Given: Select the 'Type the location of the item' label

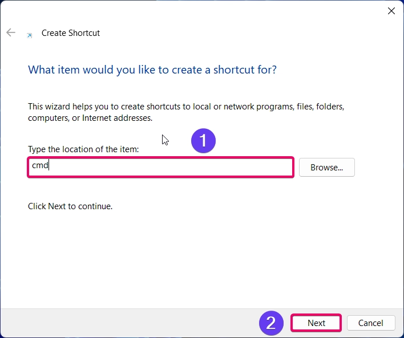Looking at the screenshot, I should click(x=83, y=149).
